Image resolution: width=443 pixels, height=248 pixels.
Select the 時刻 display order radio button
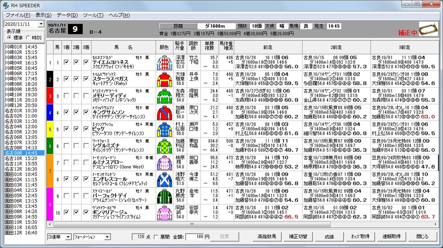click(x=28, y=38)
